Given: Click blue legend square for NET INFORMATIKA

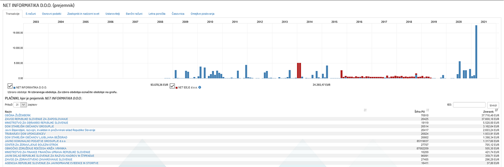Looking at the screenshot, I should coord(15,87).
